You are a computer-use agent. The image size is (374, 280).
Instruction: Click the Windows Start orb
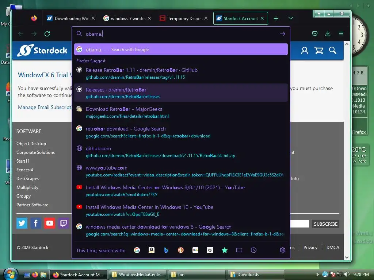[11, 274]
